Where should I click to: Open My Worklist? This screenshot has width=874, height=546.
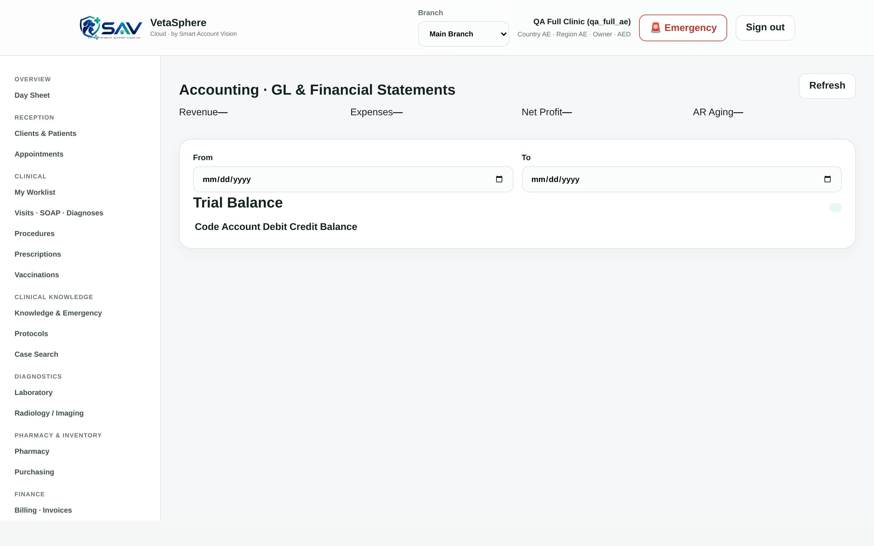click(x=35, y=193)
